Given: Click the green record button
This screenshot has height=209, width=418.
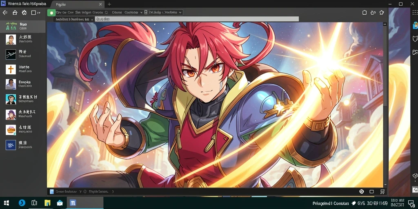Looking at the screenshot, I should point(51,13).
